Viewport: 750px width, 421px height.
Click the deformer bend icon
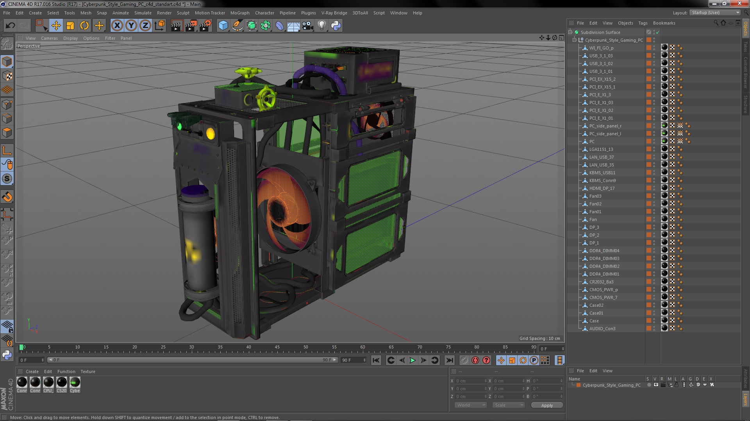point(280,26)
